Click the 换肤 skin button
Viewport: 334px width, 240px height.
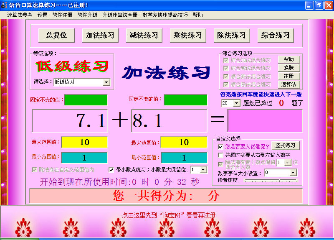pos(289,68)
